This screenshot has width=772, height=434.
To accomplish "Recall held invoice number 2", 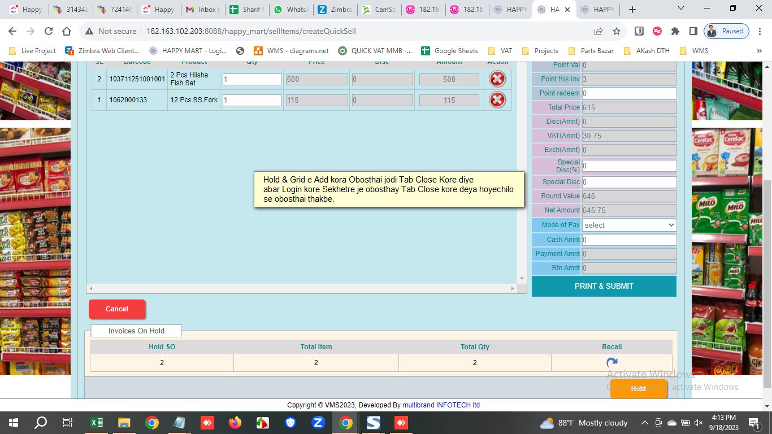I will (611, 362).
